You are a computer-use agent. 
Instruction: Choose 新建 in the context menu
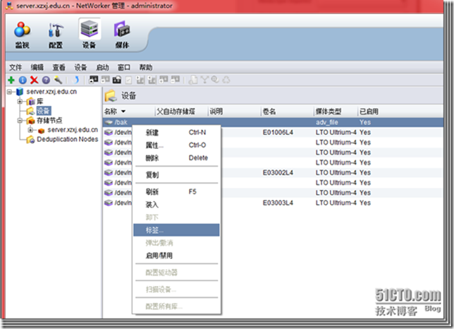(177, 133)
